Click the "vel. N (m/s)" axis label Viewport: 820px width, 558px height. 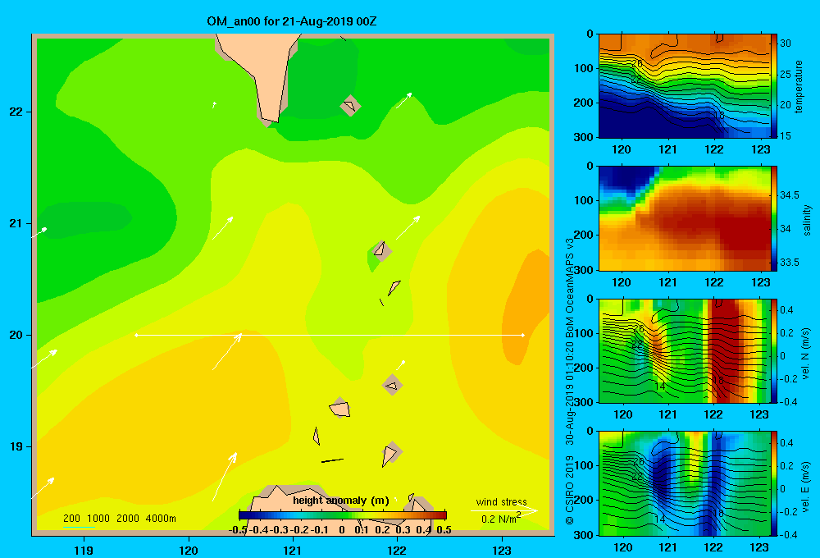(x=806, y=354)
